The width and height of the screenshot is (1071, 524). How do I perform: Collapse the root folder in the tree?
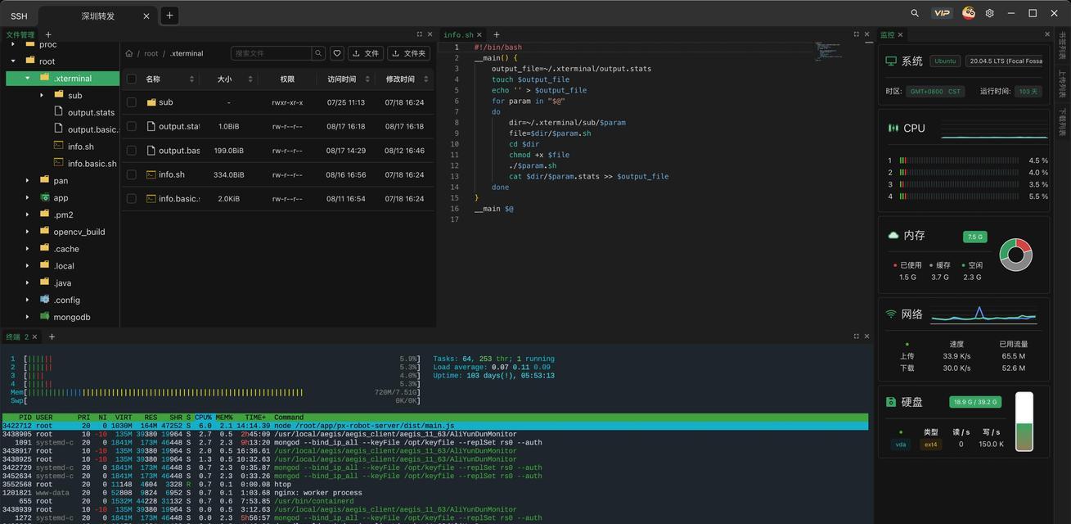[x=13, y=61]
